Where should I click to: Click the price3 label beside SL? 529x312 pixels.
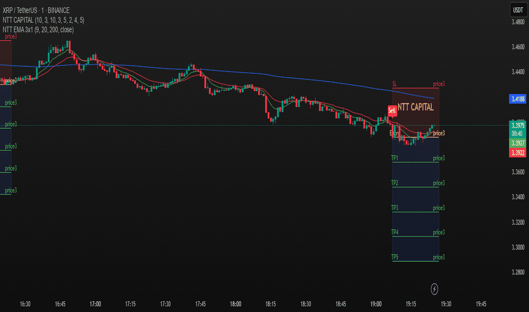[439, 84]
